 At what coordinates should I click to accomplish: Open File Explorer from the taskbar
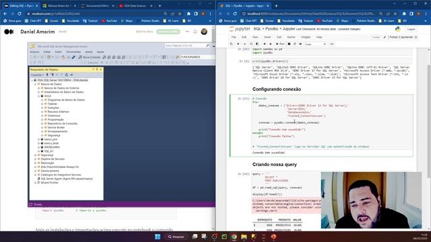tap(244, 237)
